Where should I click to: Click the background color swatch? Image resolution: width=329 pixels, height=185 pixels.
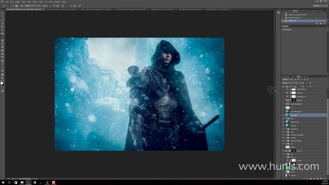click(x=3, y=84)
